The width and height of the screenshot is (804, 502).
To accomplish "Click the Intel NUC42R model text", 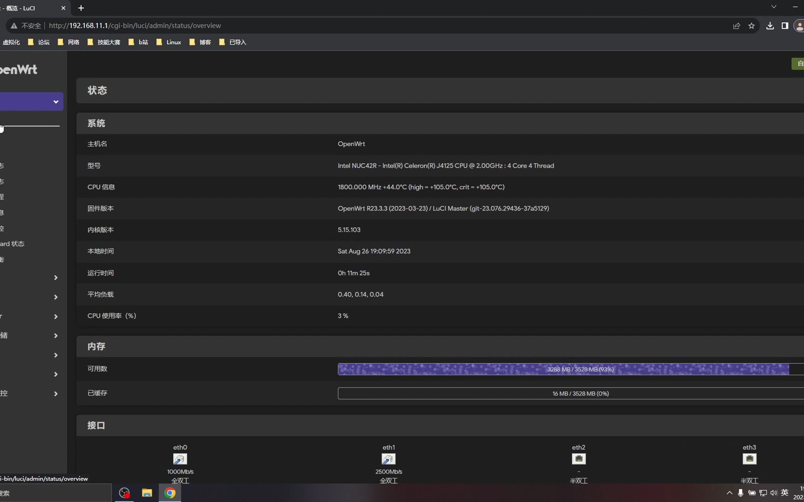I will click(446, 166).
